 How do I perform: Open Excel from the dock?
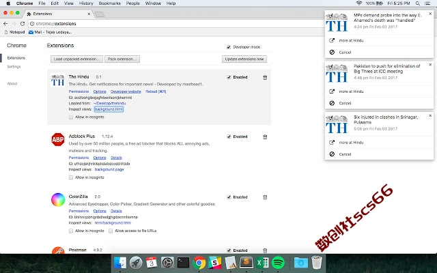(x=262, y=262)
